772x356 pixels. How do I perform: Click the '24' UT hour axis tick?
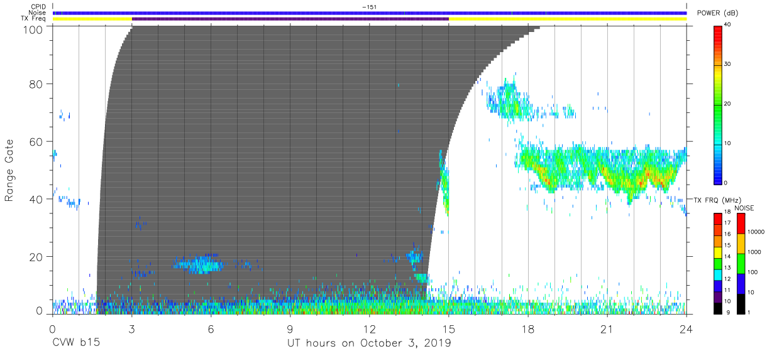[x=687, y=329]
